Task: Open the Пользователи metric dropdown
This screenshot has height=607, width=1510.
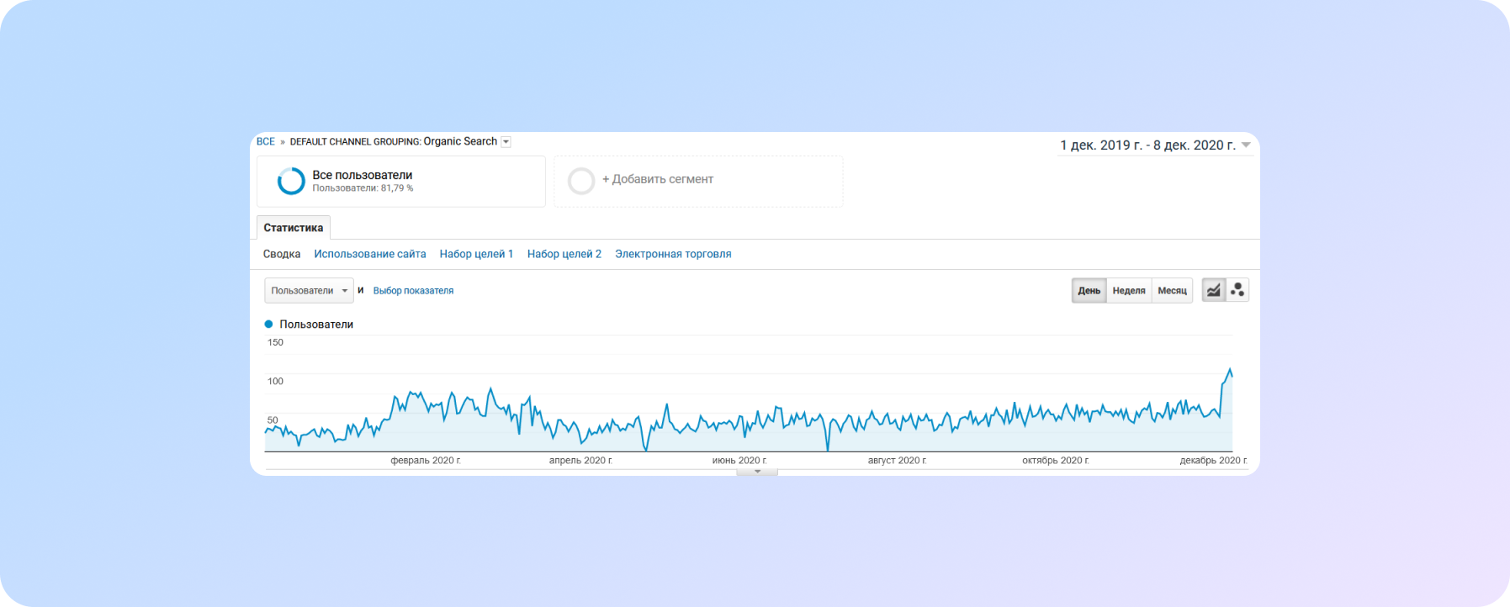Action: 309,291
